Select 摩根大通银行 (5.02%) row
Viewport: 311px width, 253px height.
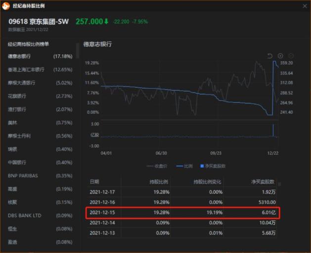coord(40,83)
